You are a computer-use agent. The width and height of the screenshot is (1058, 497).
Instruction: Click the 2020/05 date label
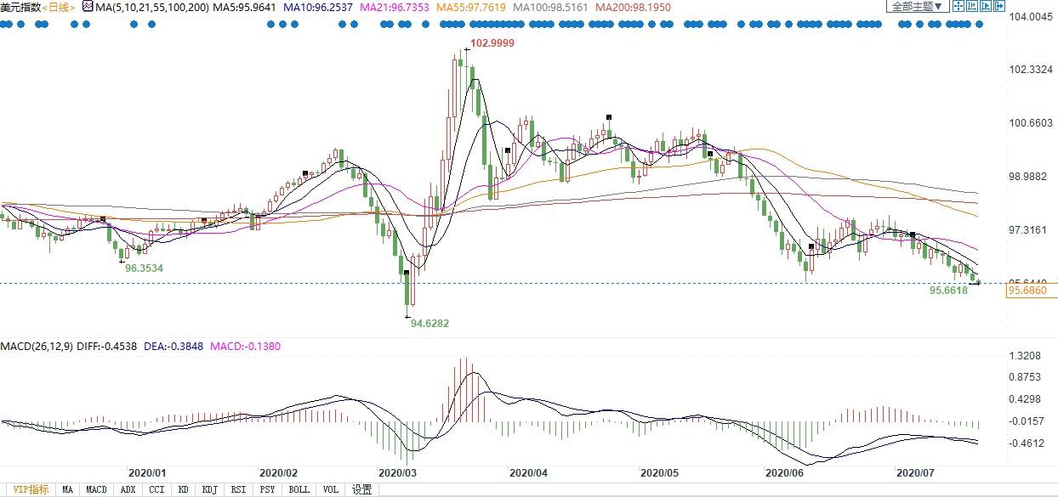click(659, 472)
